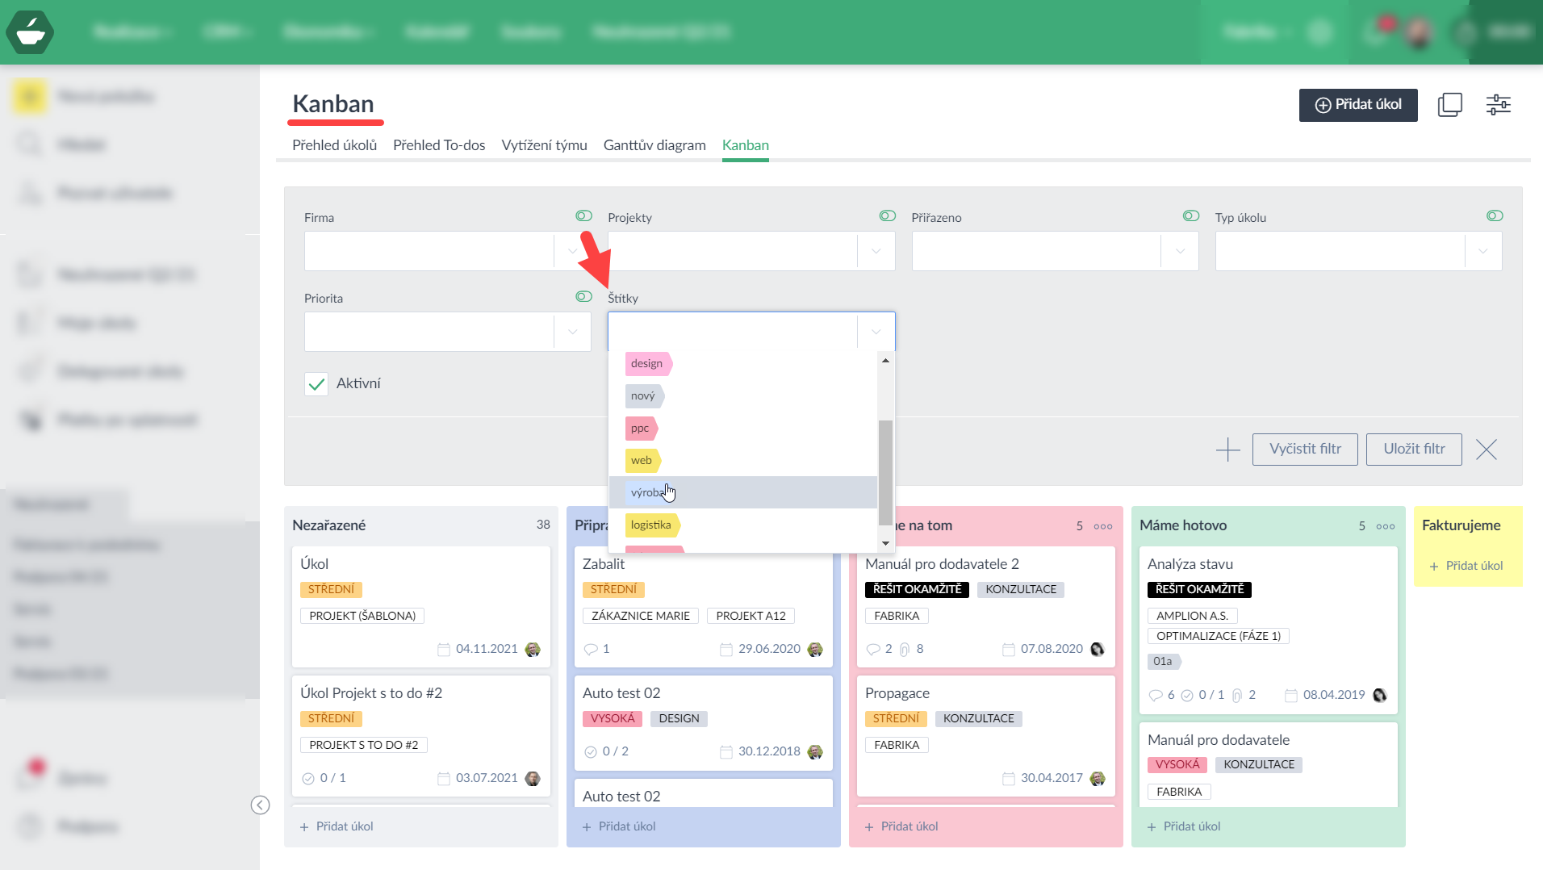Click the copy windows icon beside Přidat úkol

click(x=1449, y=105)
